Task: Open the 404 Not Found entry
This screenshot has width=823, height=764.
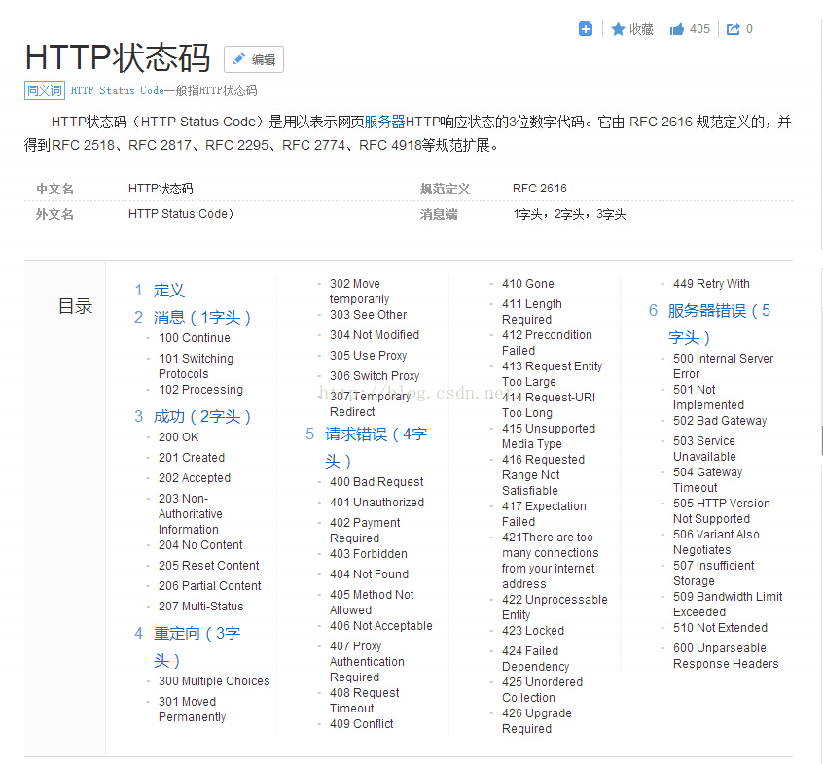Action: pos(369,574)
